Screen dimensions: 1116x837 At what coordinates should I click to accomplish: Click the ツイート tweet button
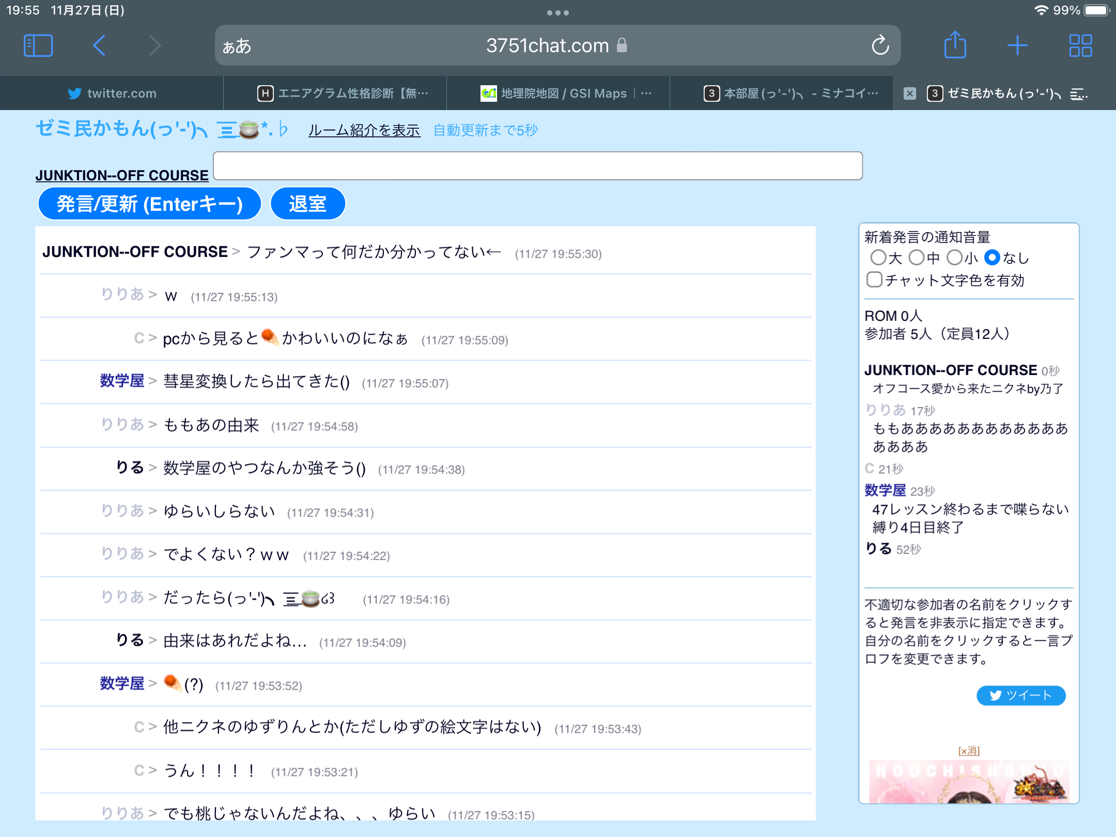point(1020,695)
